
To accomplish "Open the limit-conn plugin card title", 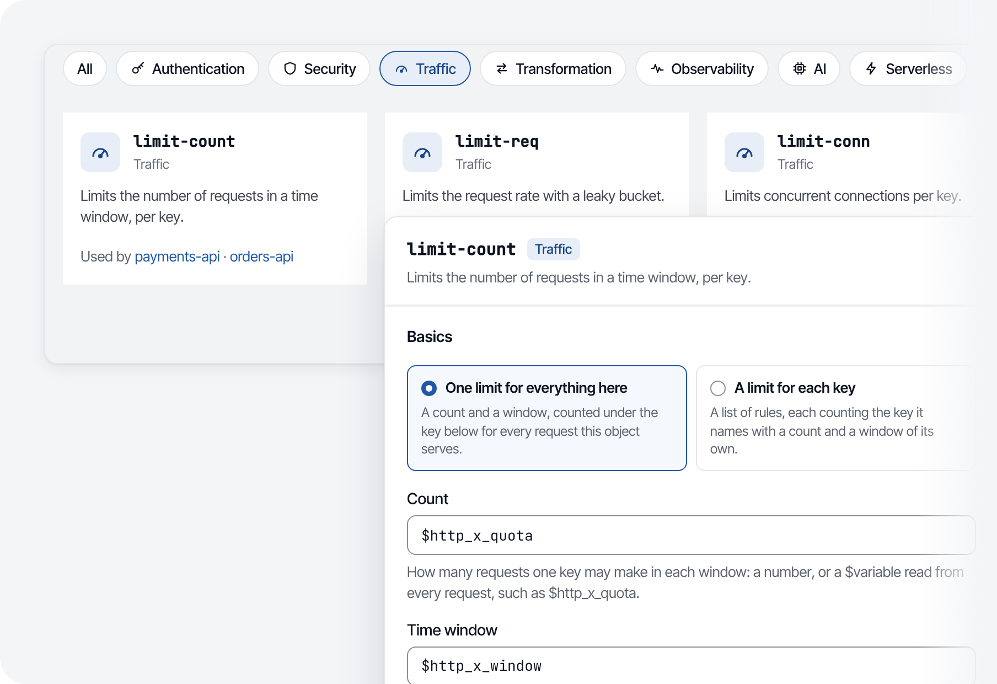I will [824, 142].
